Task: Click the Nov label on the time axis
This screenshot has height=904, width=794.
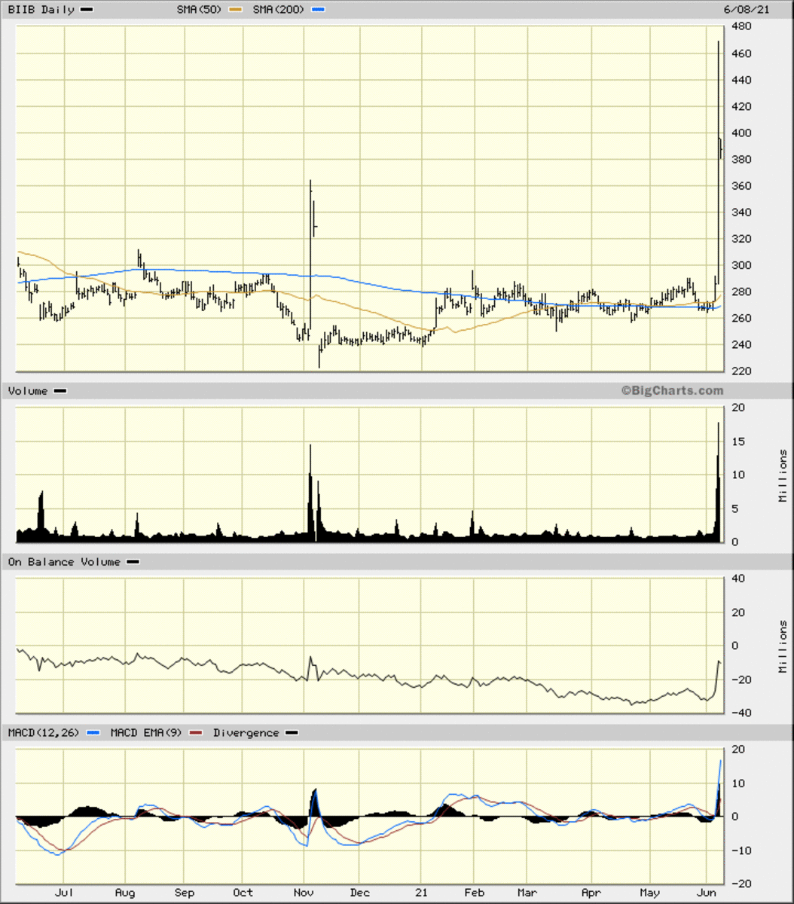Action: (x=303, y=893)
